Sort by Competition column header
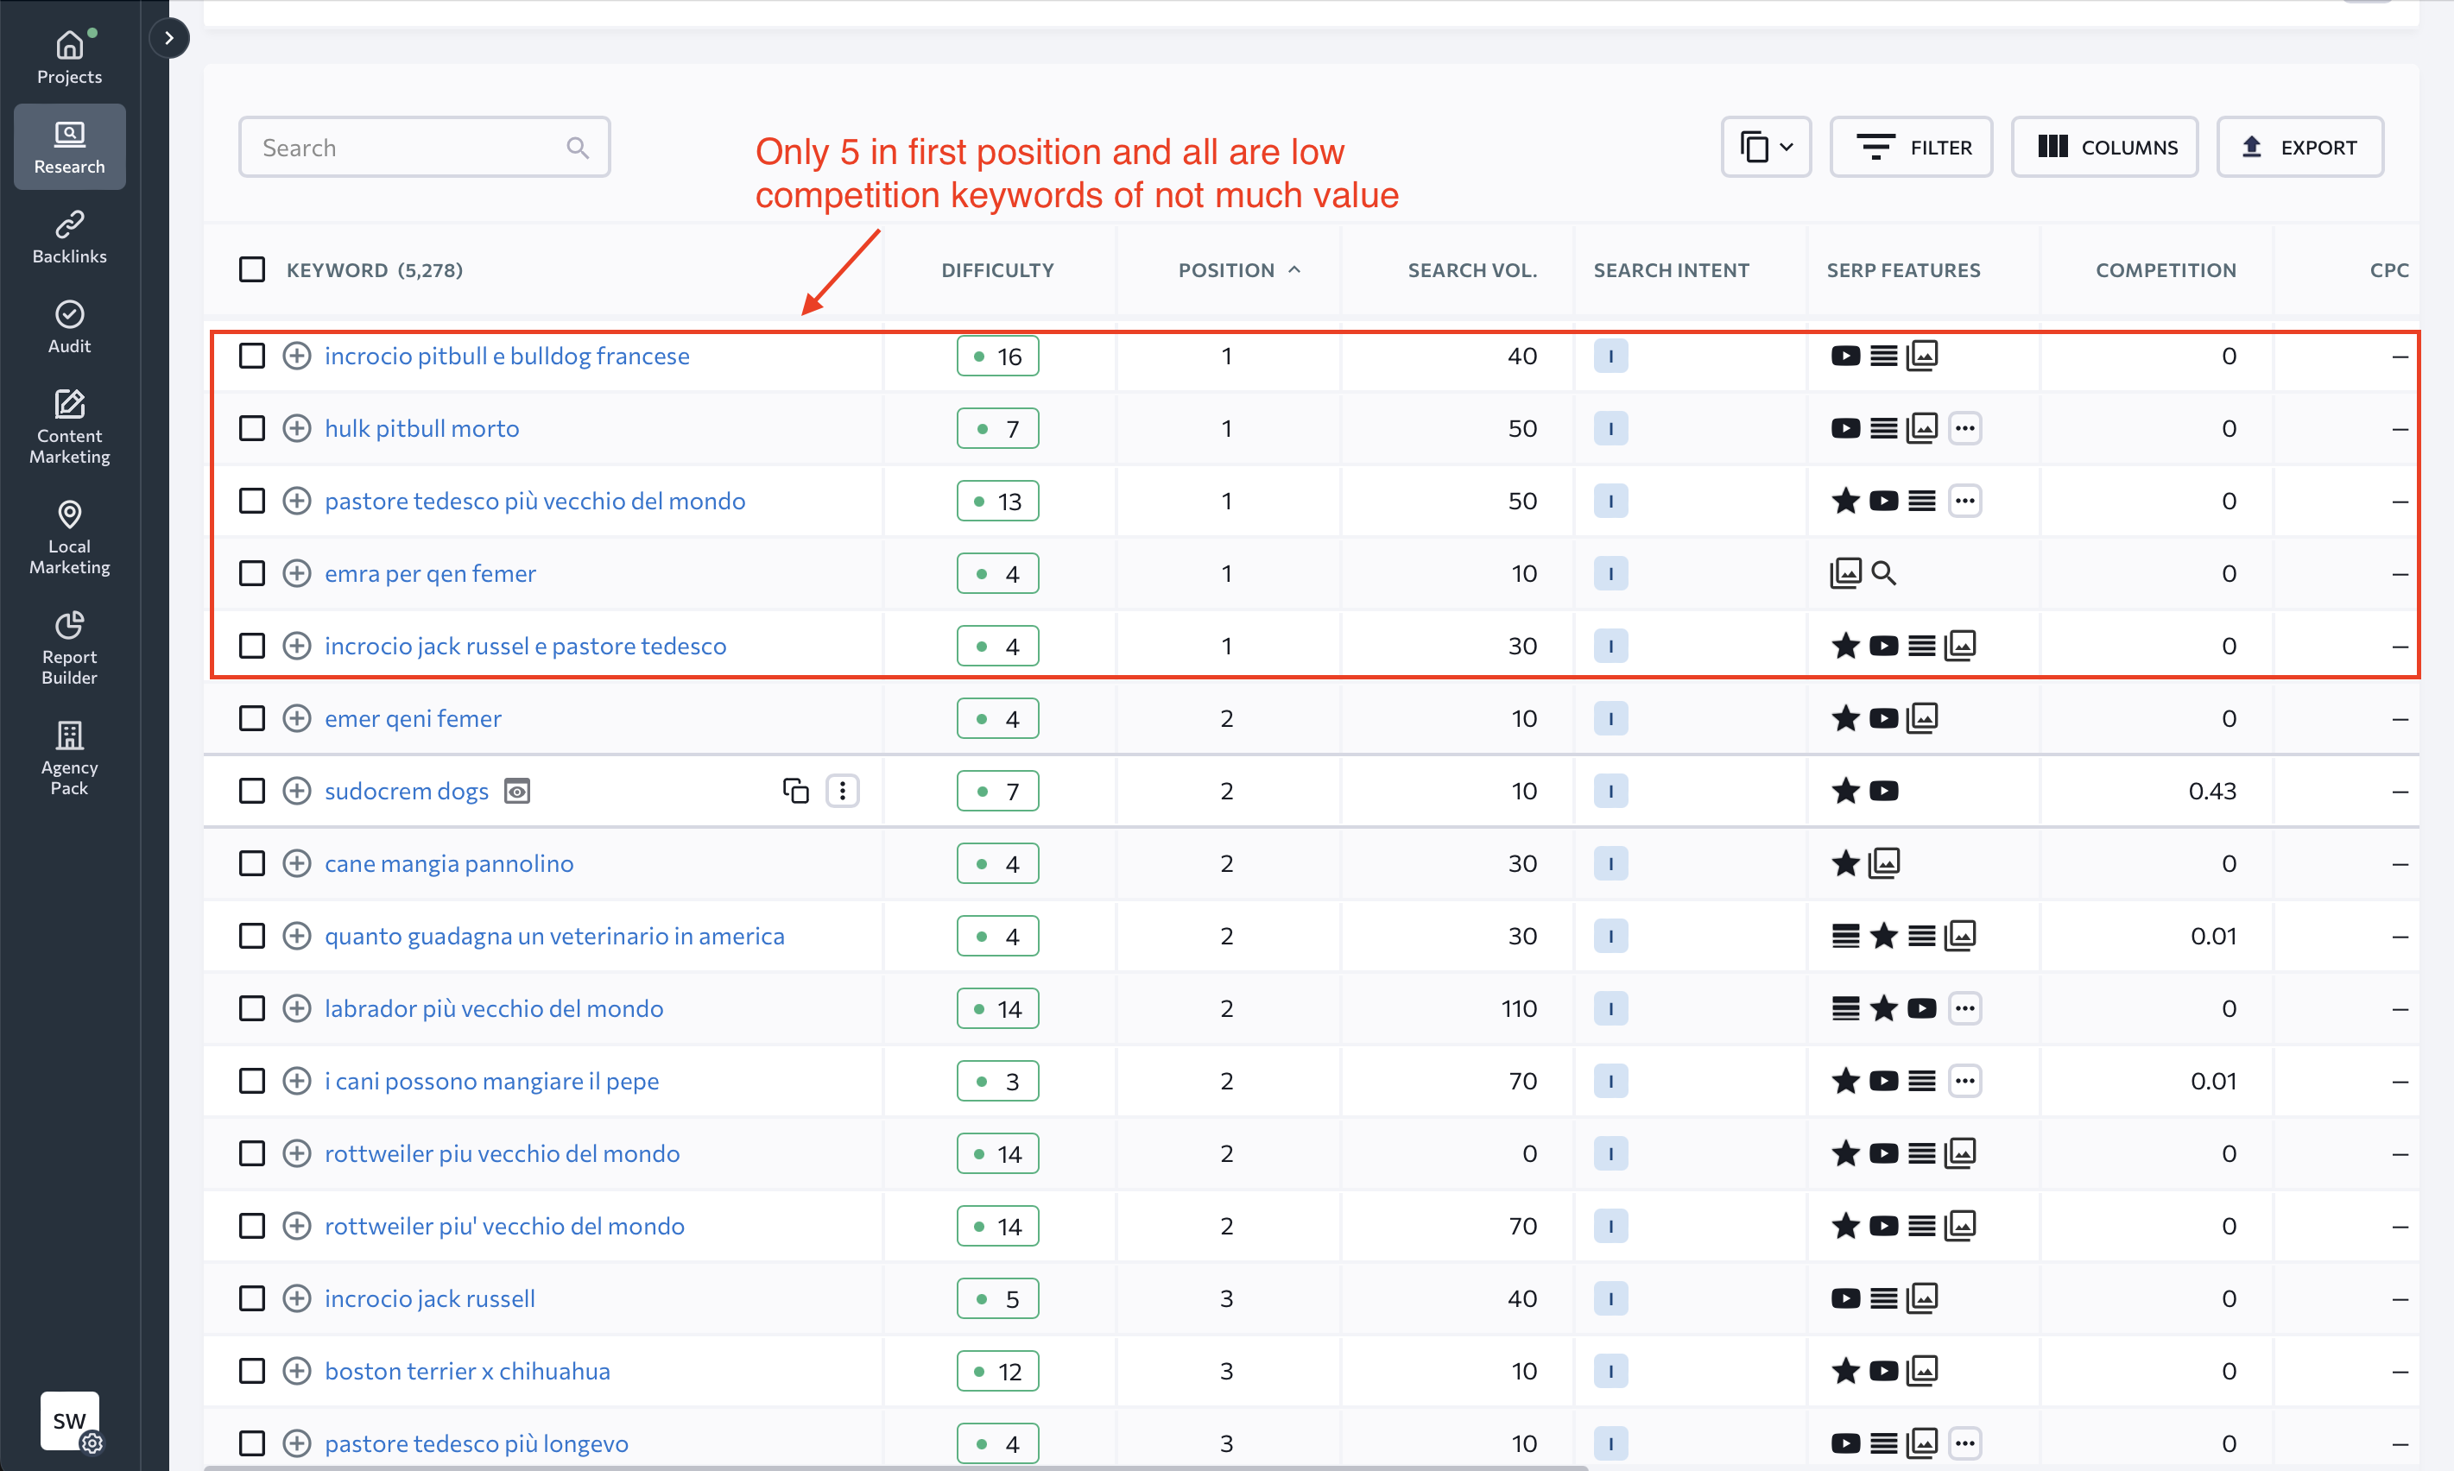The image size is (2454, 1471). pyautogui.click(x=2166, y=269)
